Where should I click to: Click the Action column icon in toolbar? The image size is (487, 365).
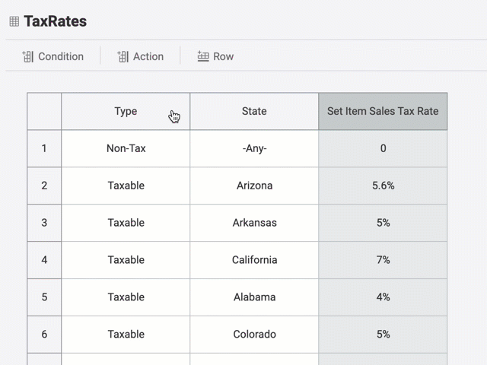[123, 56]
